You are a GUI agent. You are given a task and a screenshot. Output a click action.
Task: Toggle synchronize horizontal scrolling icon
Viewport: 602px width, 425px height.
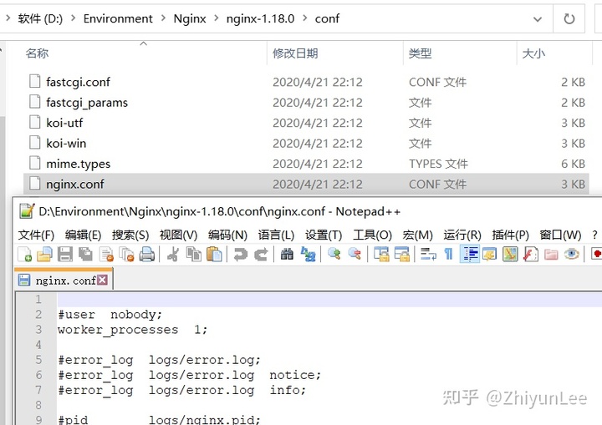coord(401,255)
